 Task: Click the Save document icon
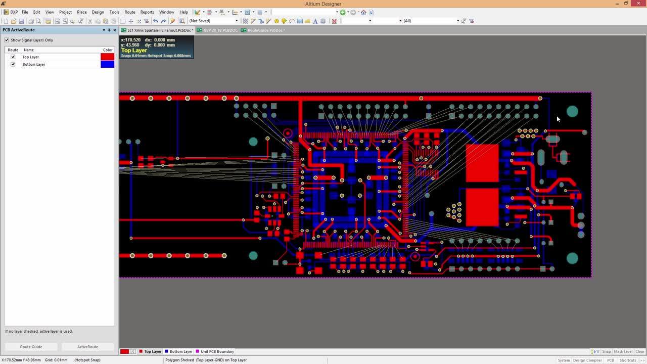click(21, 21)
